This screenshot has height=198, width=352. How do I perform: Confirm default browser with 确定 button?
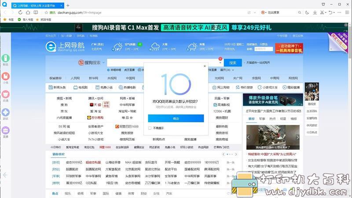(176, 118)
